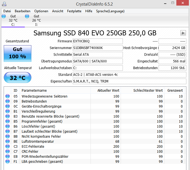The height and width of the screenshot is (170, 190).
Task: Click status orb of row B5 Programmfehler
Action: click(x=8, y=122)
